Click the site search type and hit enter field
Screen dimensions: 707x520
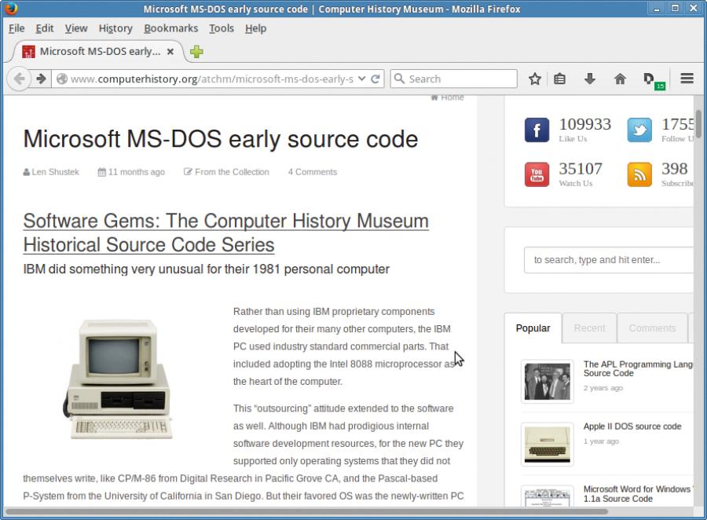(x=609, y=260)
